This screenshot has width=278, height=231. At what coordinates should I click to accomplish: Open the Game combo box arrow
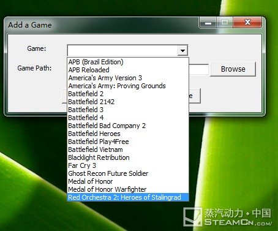[182, 50]
